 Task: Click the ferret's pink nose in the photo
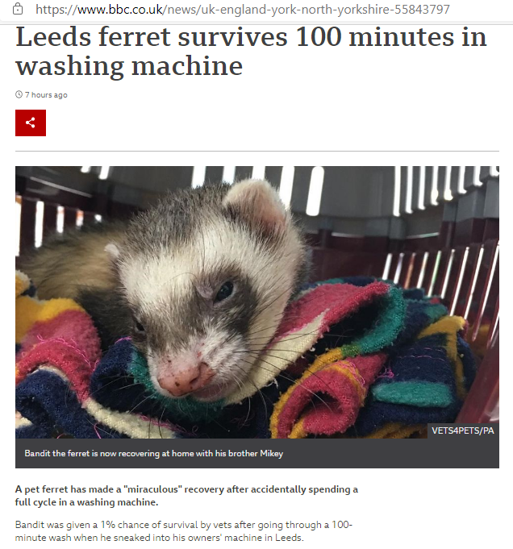point(179,381)
